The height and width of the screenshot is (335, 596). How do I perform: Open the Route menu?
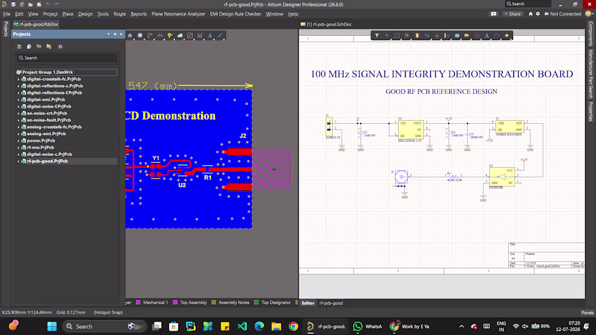[x=120, y=14]
